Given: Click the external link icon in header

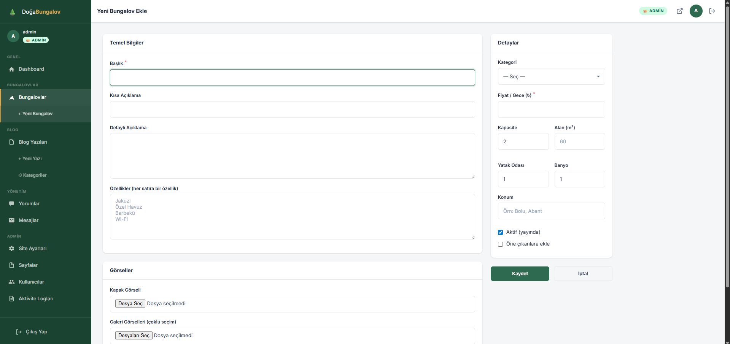Looking at the screenshot, I should [679, 11].
